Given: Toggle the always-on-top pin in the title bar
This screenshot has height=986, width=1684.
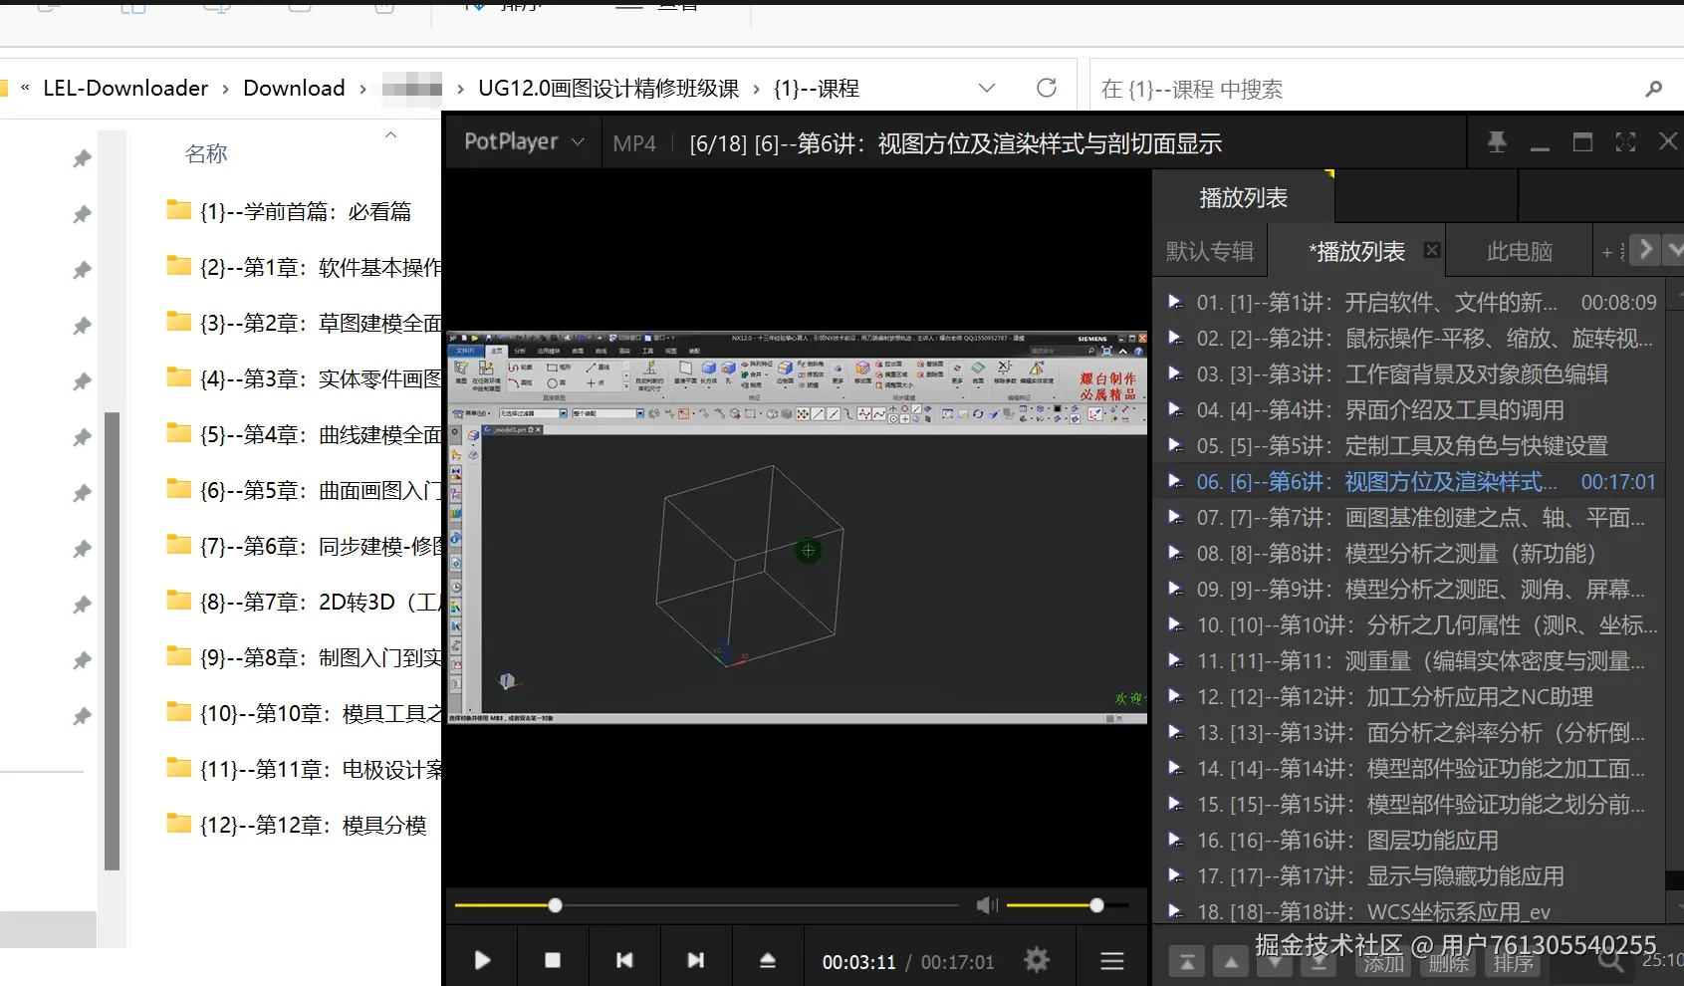Looking at the screenshot, I should pos(1496,141).
